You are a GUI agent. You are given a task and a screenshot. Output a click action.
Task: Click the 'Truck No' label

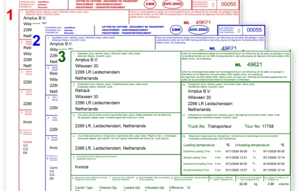[x=196, y=126]
